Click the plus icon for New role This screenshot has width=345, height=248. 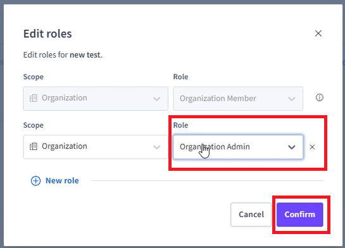point(35,181)
